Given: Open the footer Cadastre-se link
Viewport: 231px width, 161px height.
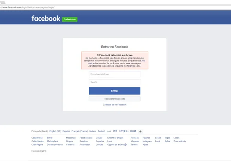Looking at the screenshot, I should [x=37, y=138].
